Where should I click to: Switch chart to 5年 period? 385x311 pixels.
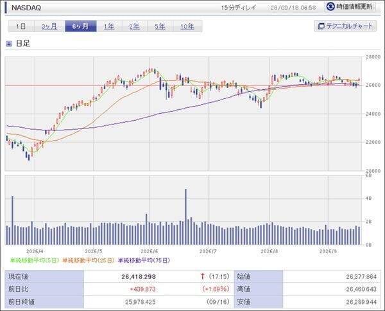[160, 26]
